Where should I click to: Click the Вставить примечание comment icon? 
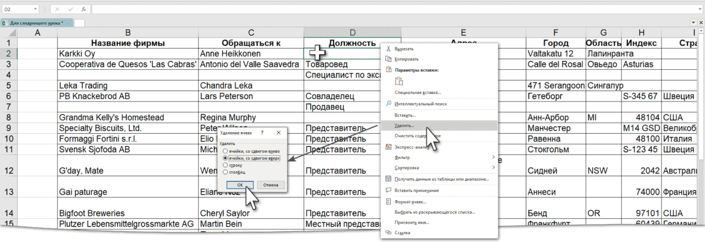[388, 190]
